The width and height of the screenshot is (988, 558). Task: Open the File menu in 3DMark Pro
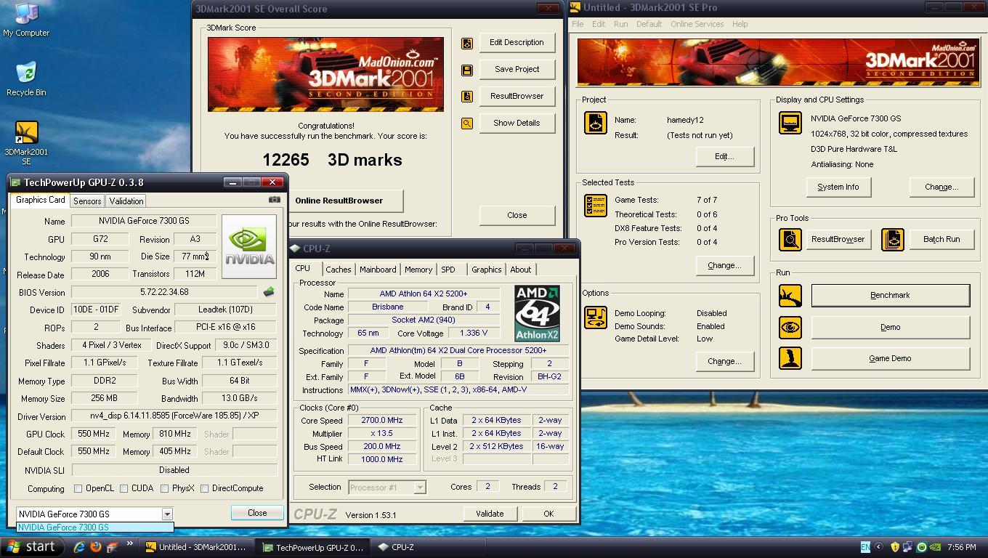point(578,24)
